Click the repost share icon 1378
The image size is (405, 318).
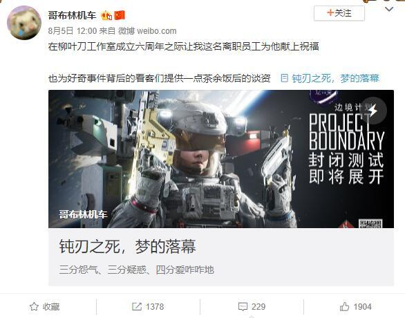pyautogui.click(x=148, y=307)
